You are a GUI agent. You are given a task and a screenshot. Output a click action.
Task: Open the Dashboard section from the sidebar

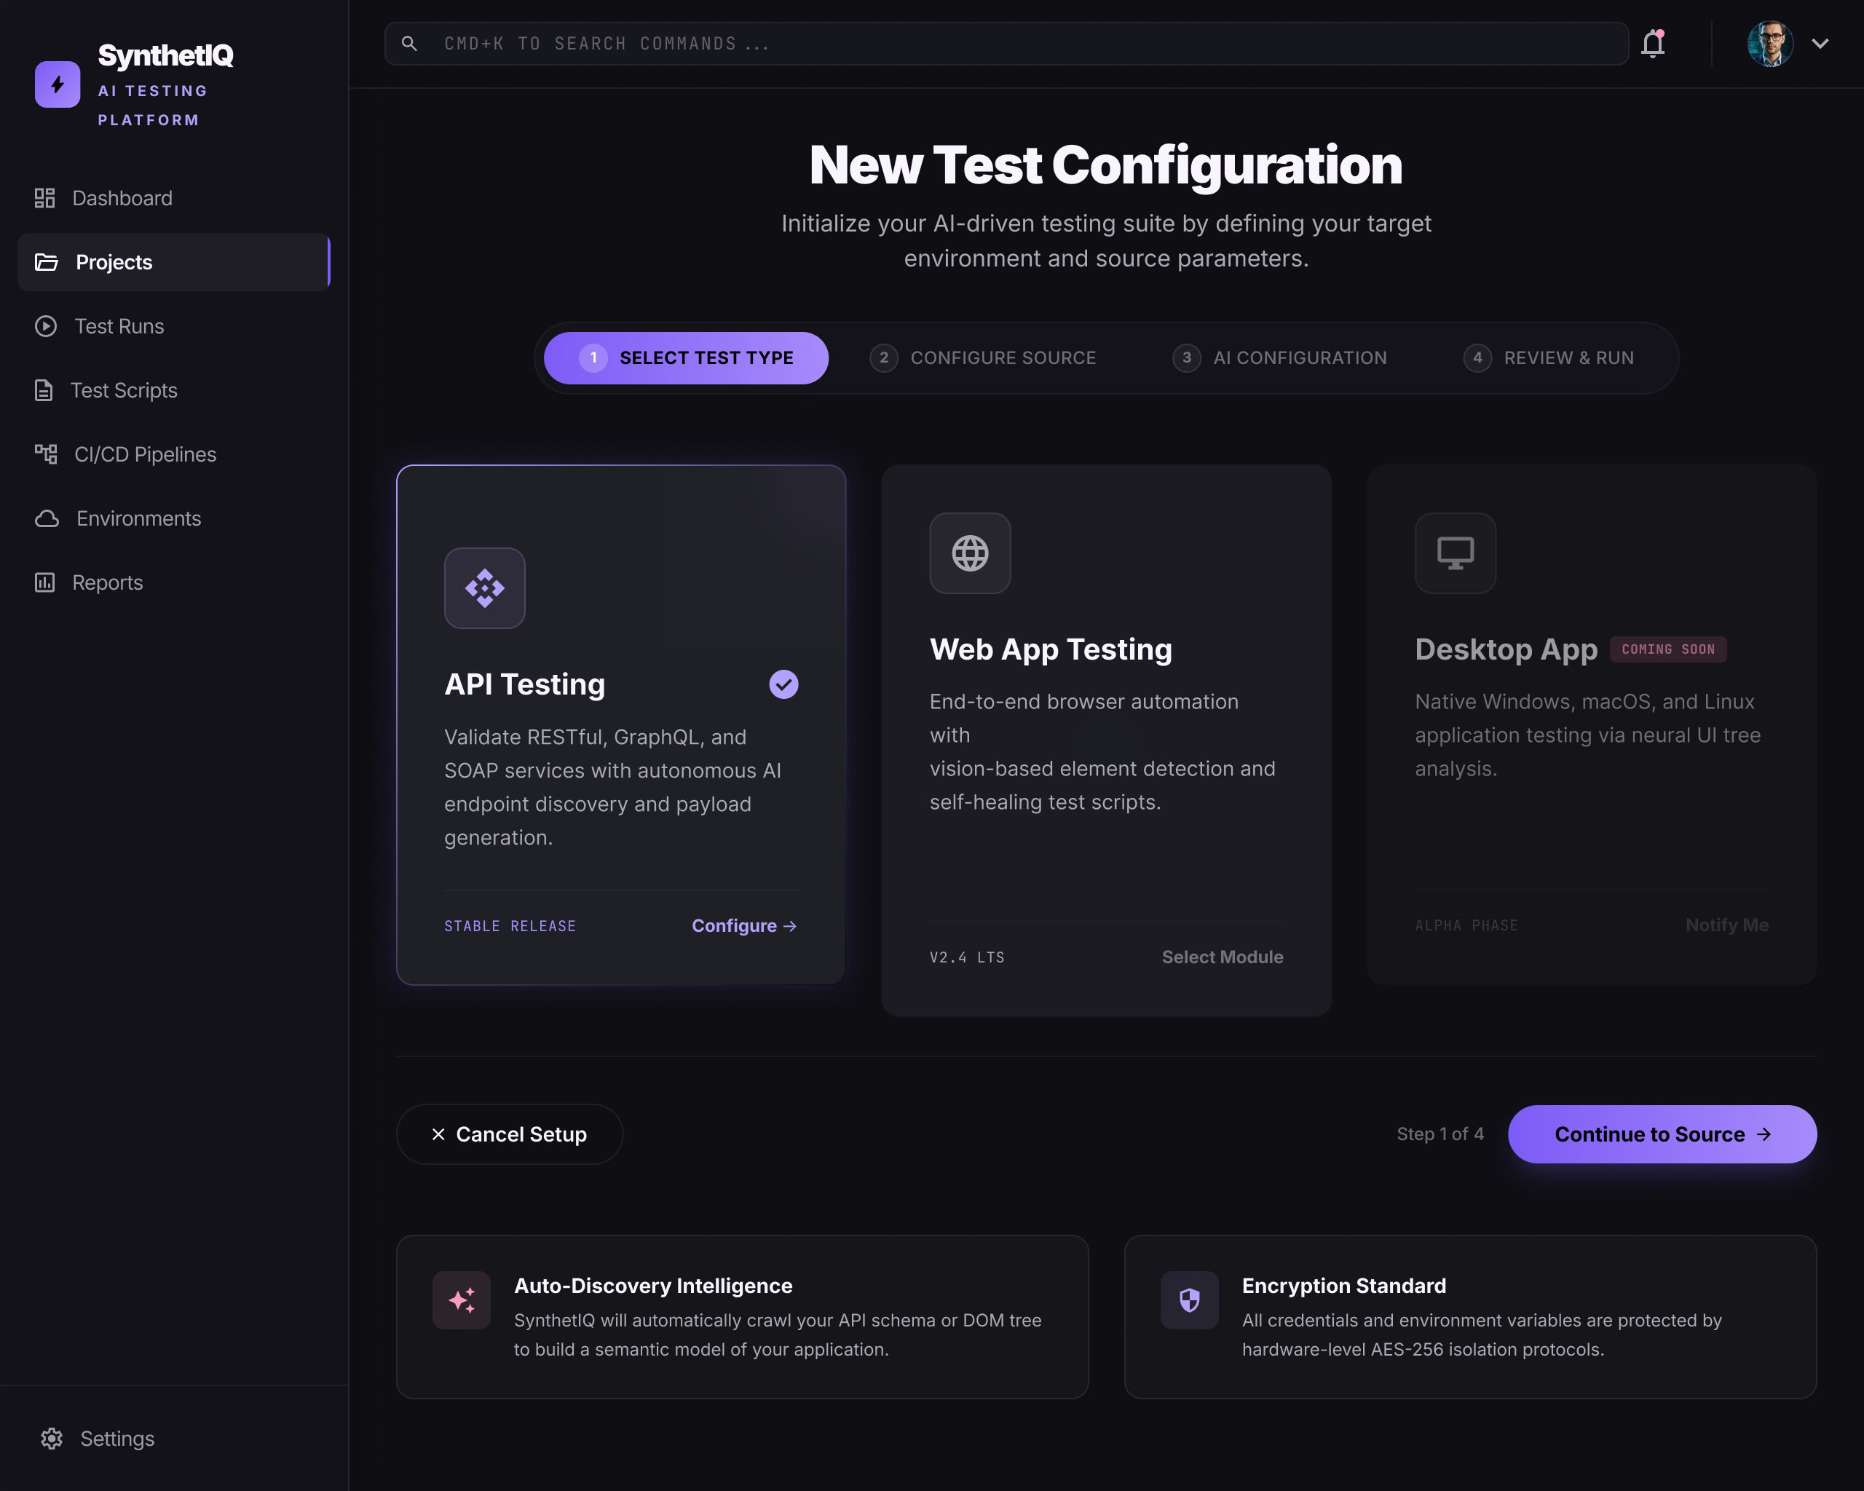121,197
